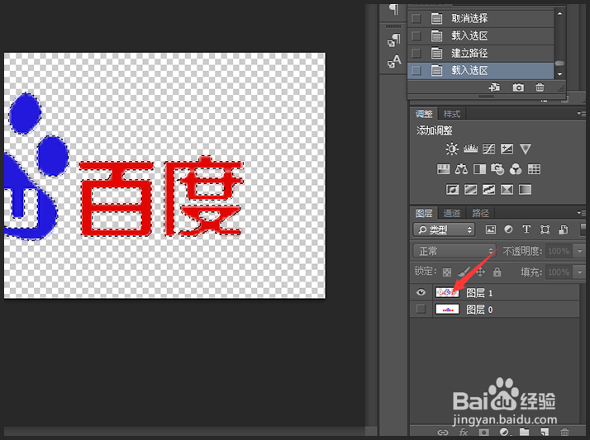Add a Black & White adjustment
The width and height of the screenshot is (590, 440).
[479, 169]
